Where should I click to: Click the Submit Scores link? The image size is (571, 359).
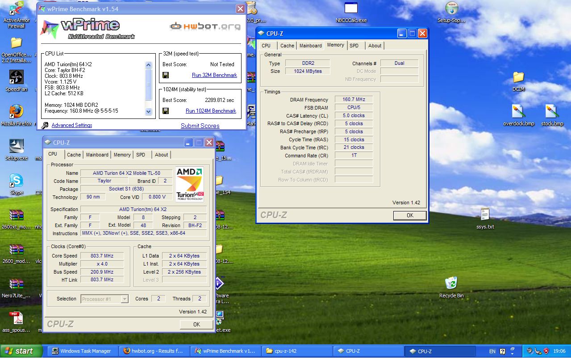coord(200,126)
